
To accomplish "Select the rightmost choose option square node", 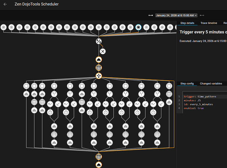I will pyautogui.click(x=169, y=86).
